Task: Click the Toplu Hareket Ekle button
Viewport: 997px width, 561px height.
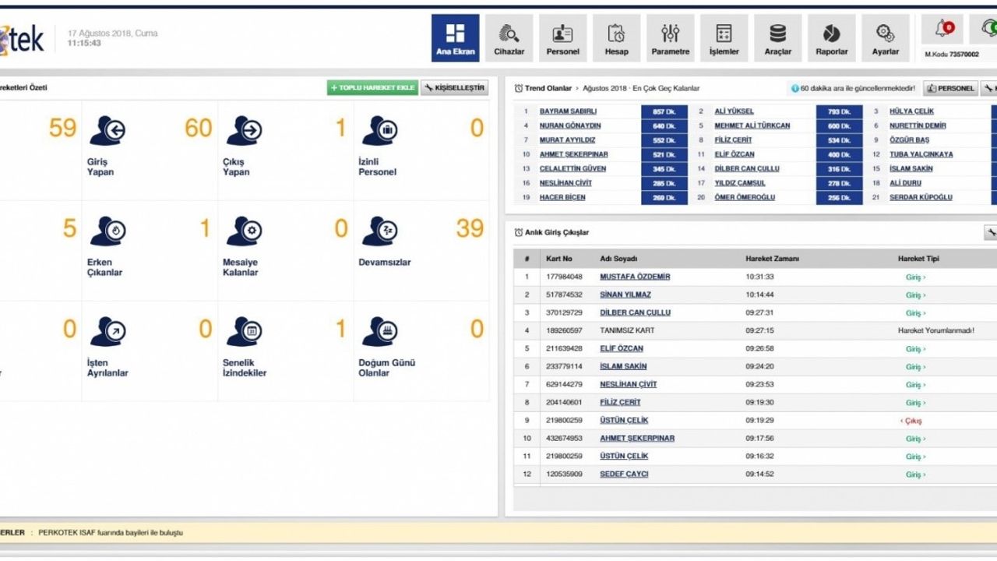Action: click(372, 88)
